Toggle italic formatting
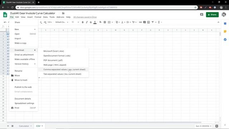 pyautogui.click(x=87, y=22)
